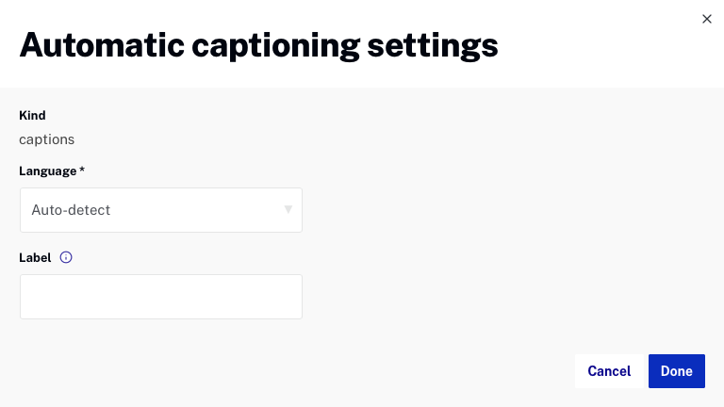Confirm settings with the Done button

[x=677, y=371]
